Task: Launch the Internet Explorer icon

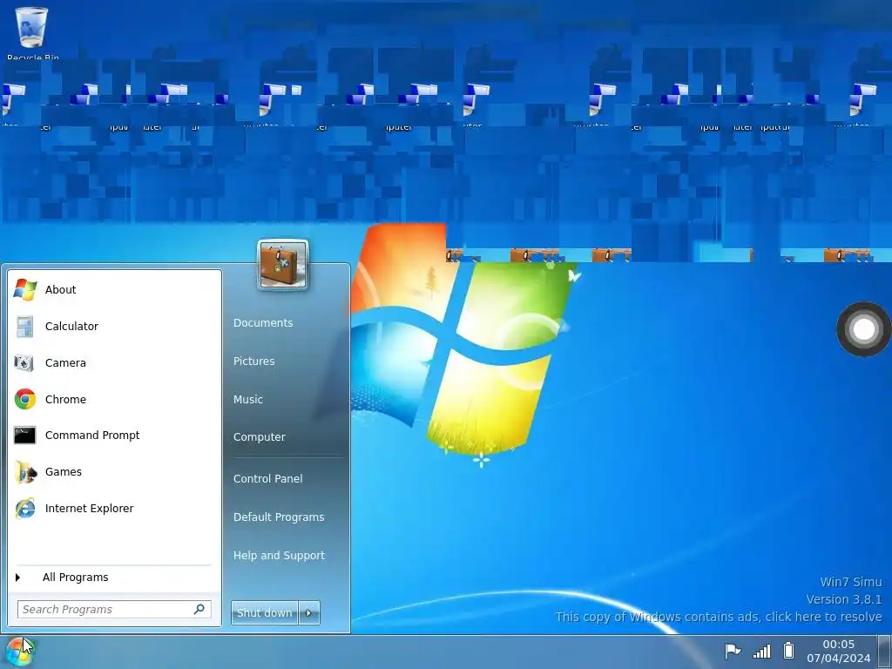Action: [x=25, y=508]
